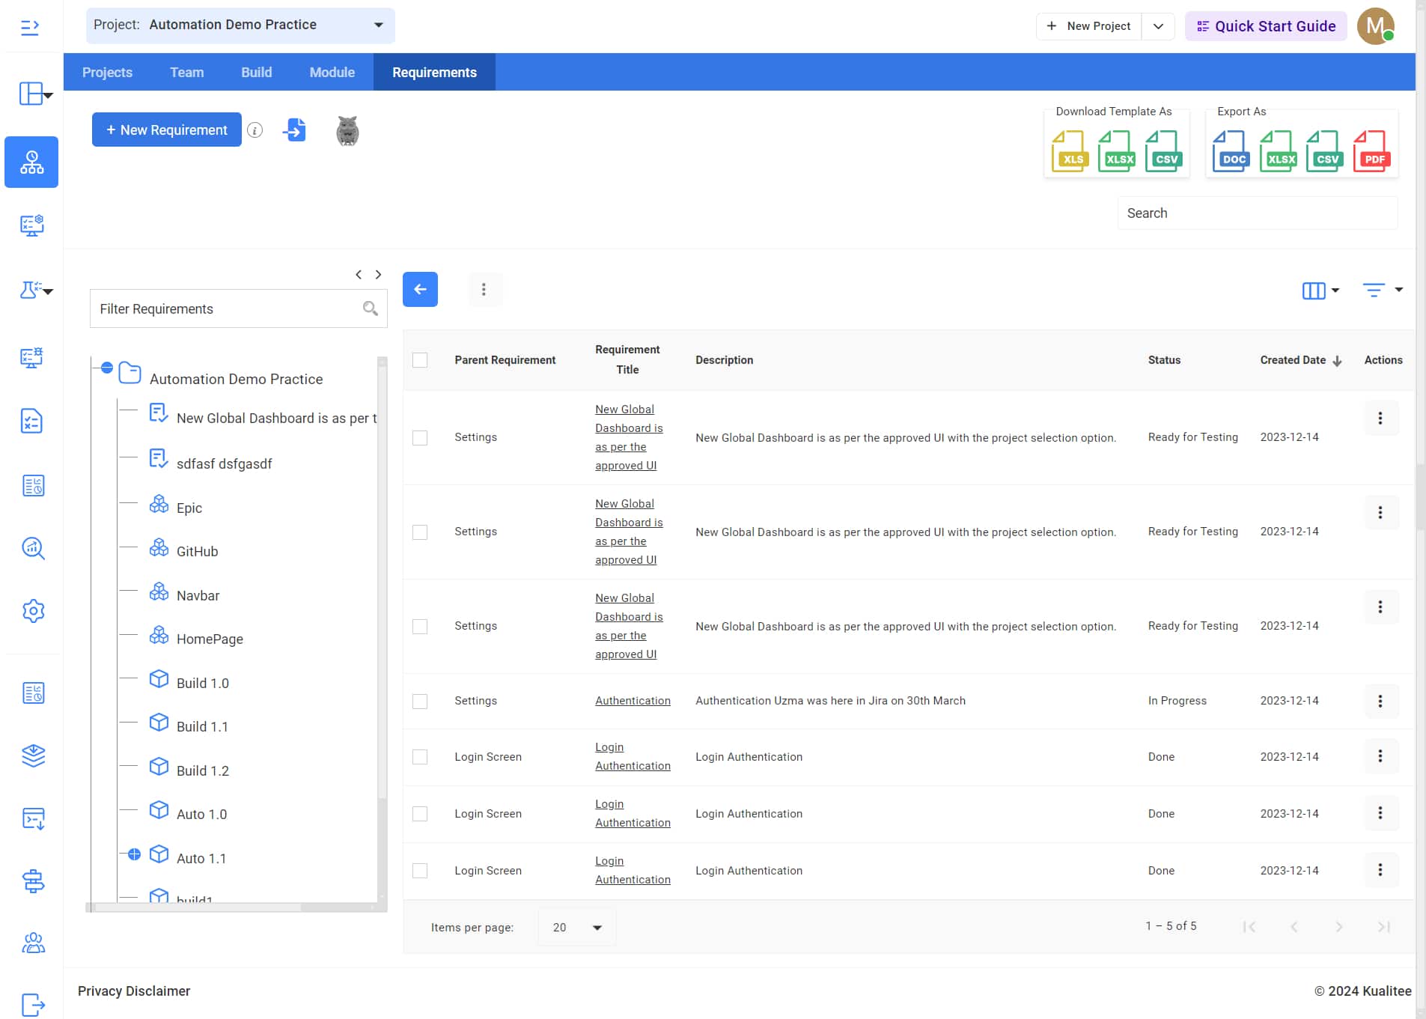
Task: Open the Authentication requirement link
Action: [633, 701]
